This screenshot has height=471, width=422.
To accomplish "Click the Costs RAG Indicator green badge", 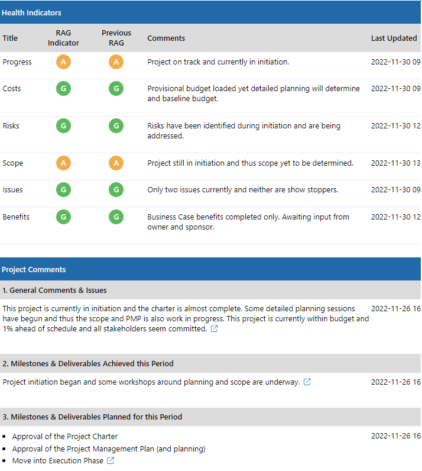I will (63, 89).
